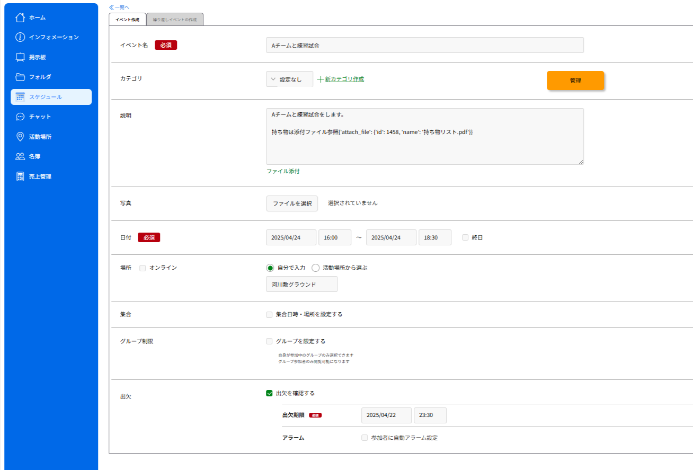The image size is (693, 470).
Task: Switch to the 繰り返しイベントの作成 tab
Action: pyautogui.click(x=175, y=20)
